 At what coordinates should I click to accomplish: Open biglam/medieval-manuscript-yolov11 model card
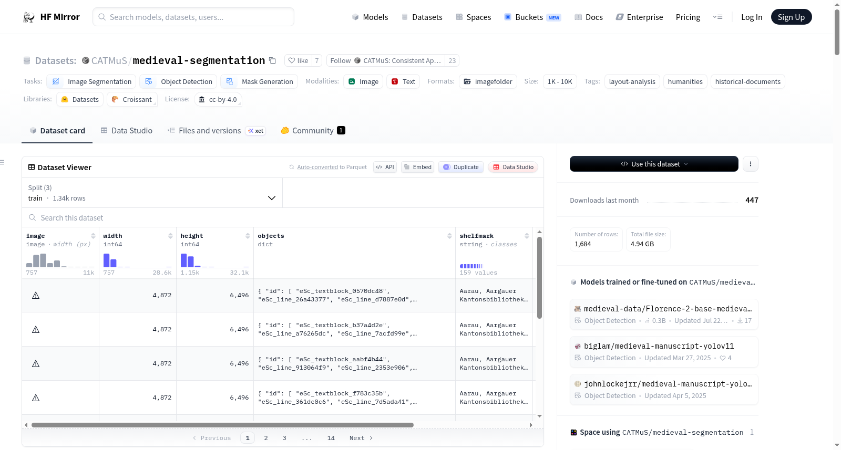664,352
